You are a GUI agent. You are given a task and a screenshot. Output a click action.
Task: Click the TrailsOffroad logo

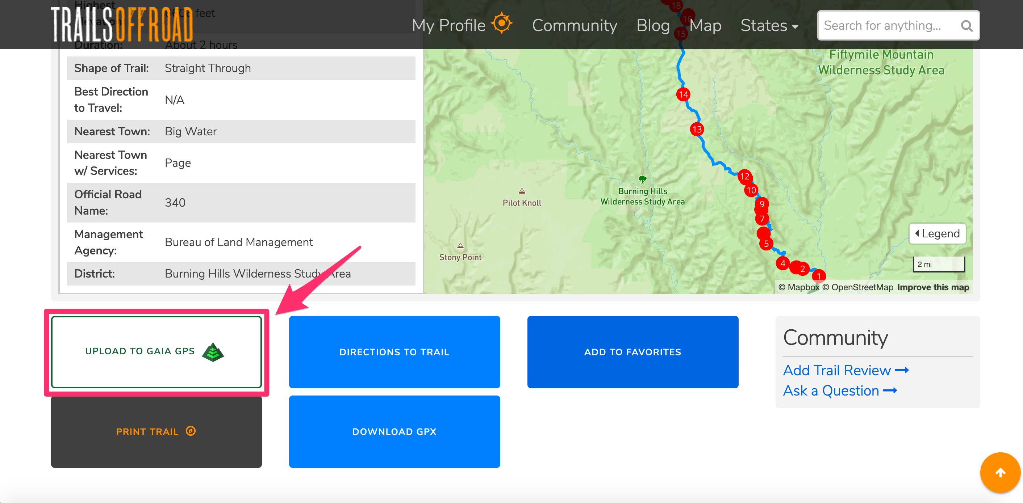[122, 25]
